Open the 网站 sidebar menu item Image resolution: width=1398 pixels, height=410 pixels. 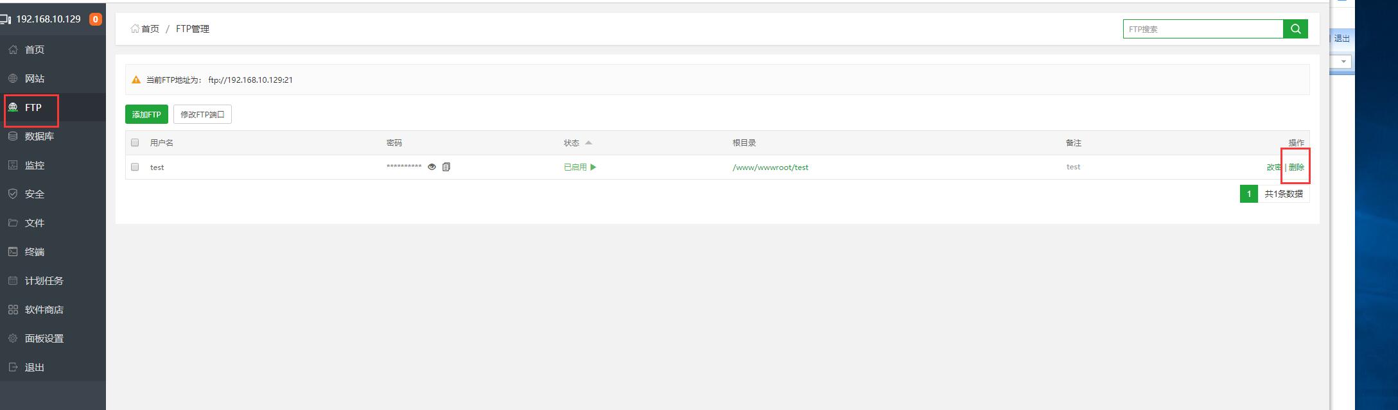point(53,78)
